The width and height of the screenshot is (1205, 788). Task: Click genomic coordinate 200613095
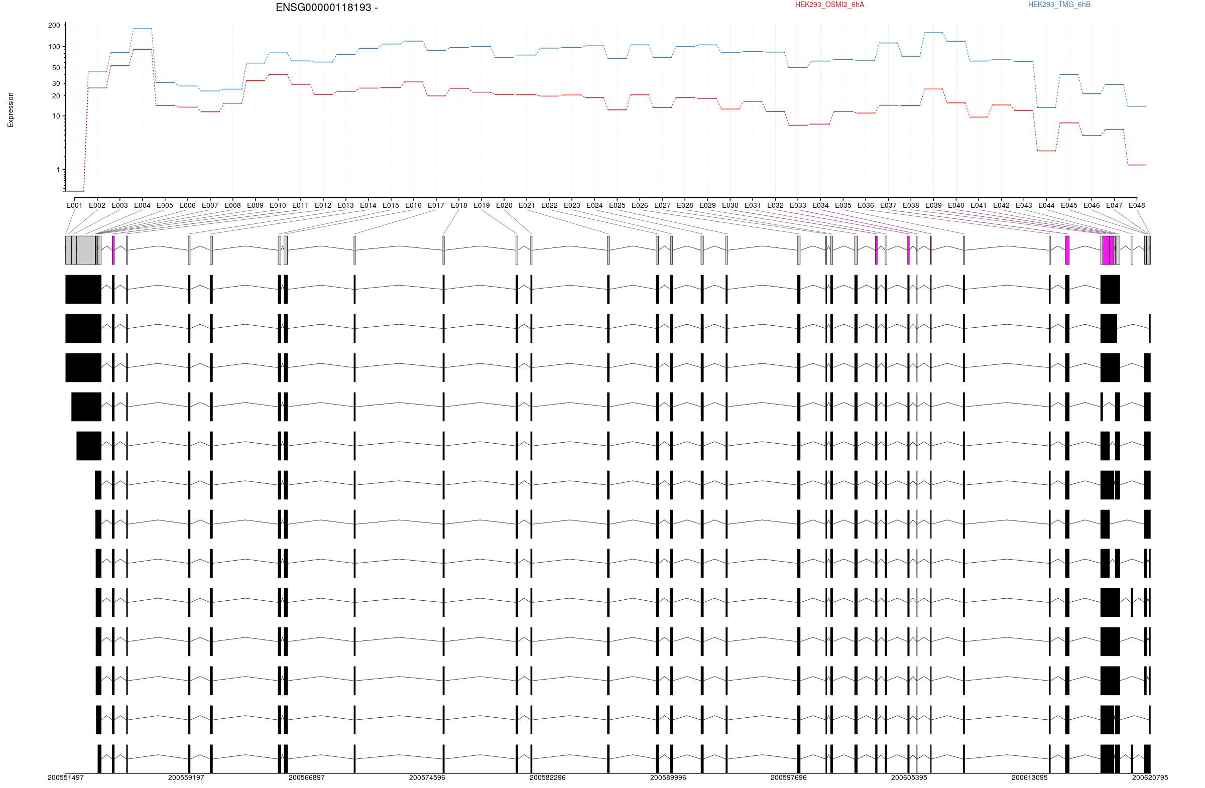pos(1030,777)
